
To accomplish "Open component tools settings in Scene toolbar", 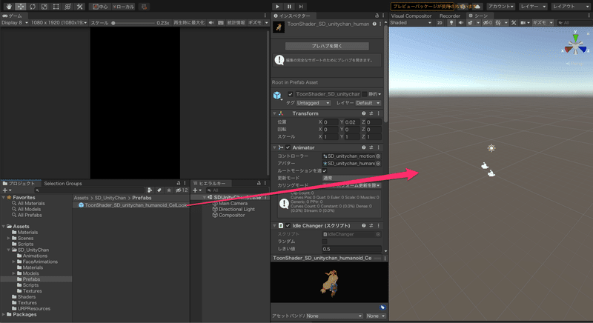I will [x=514, y=23].
